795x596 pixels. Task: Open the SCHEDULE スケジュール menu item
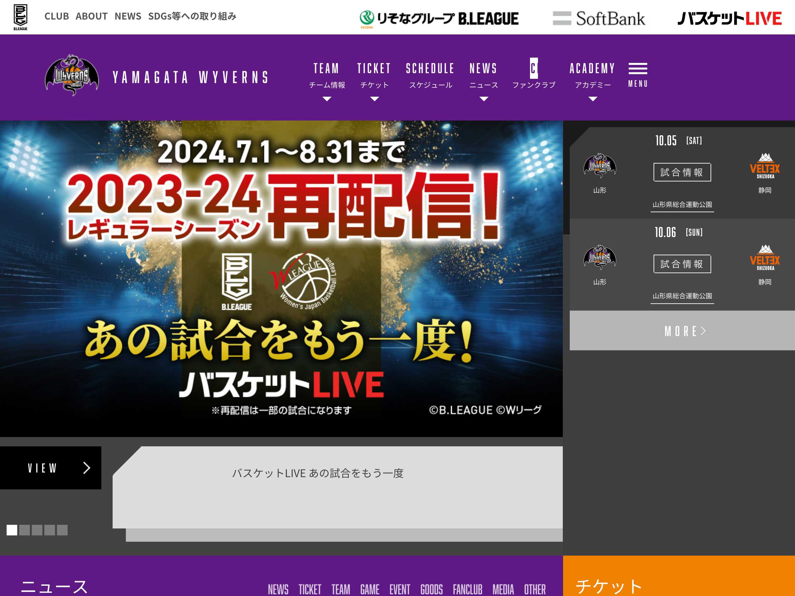(430, 75)
